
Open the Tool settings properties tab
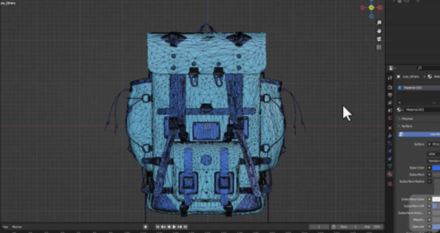(x=390, y=78)
